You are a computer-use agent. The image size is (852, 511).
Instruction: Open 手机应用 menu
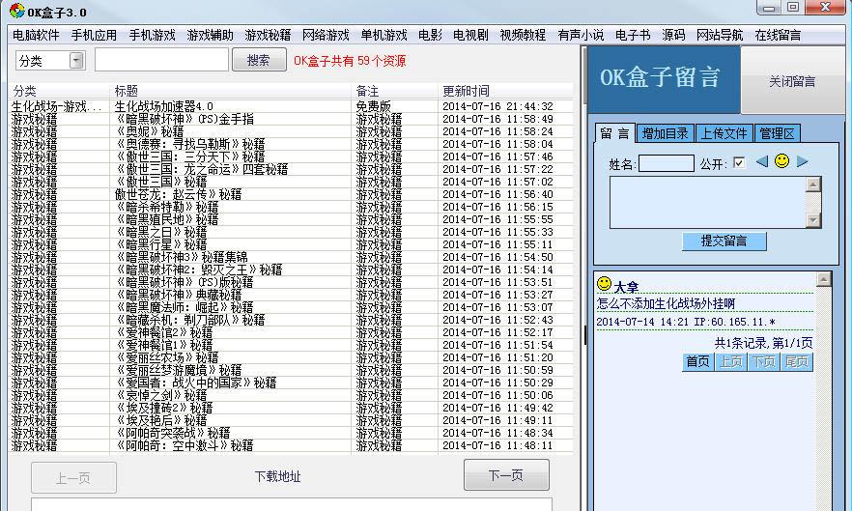[94, 36]
